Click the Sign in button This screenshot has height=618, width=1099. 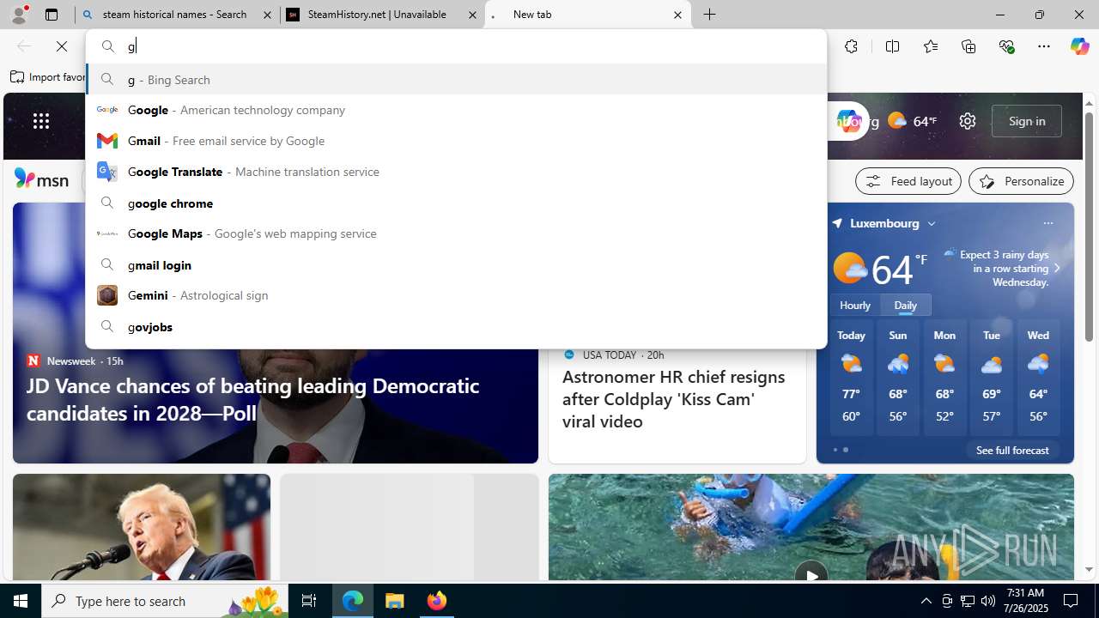[1027, 121]
